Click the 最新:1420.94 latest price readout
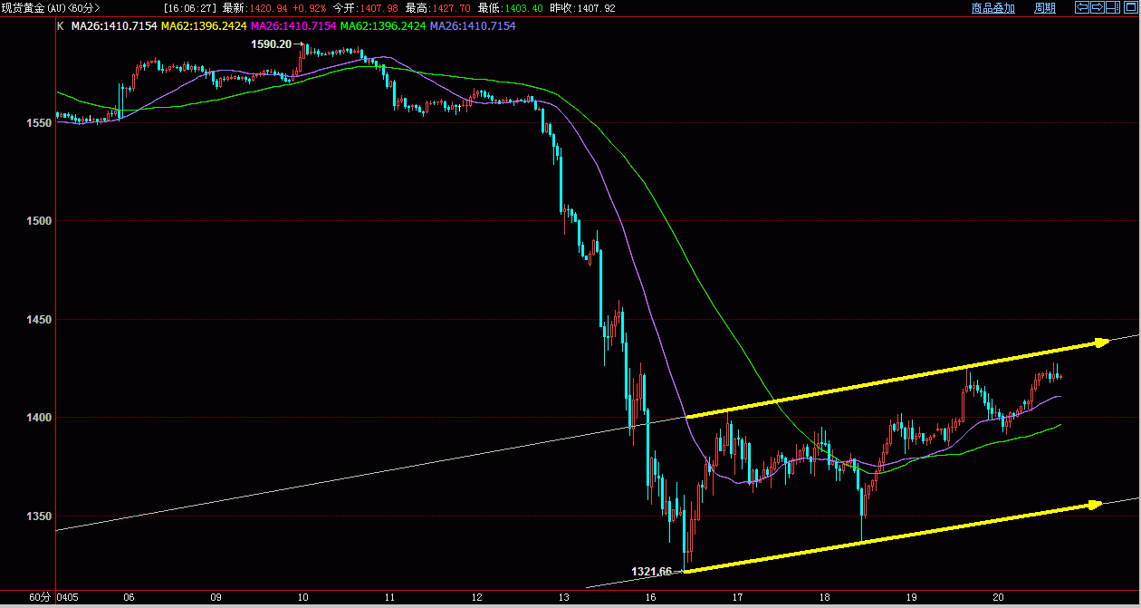This screenshot has height=608, width=1141. click(254, 8)
